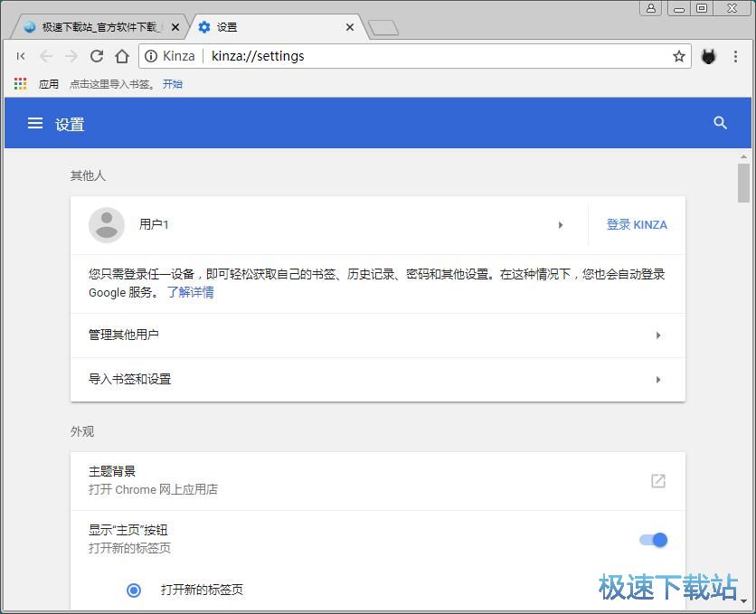
Task: Click the scrollbar up arrow
Action: 743,156
